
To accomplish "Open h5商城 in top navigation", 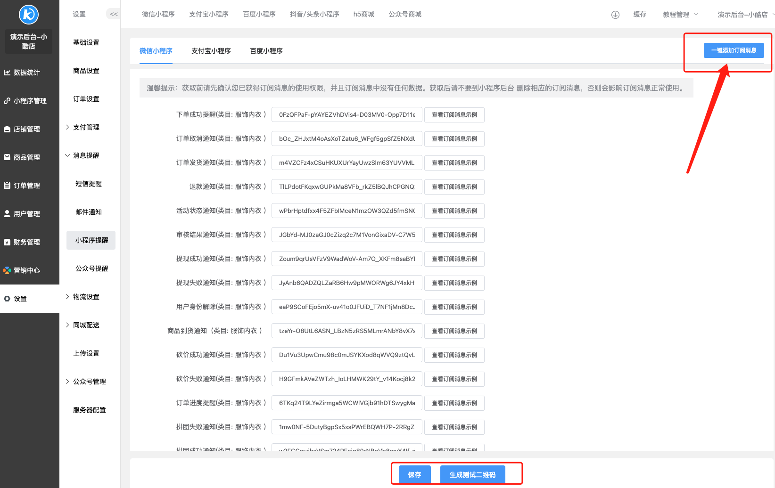I will [364, 14].
